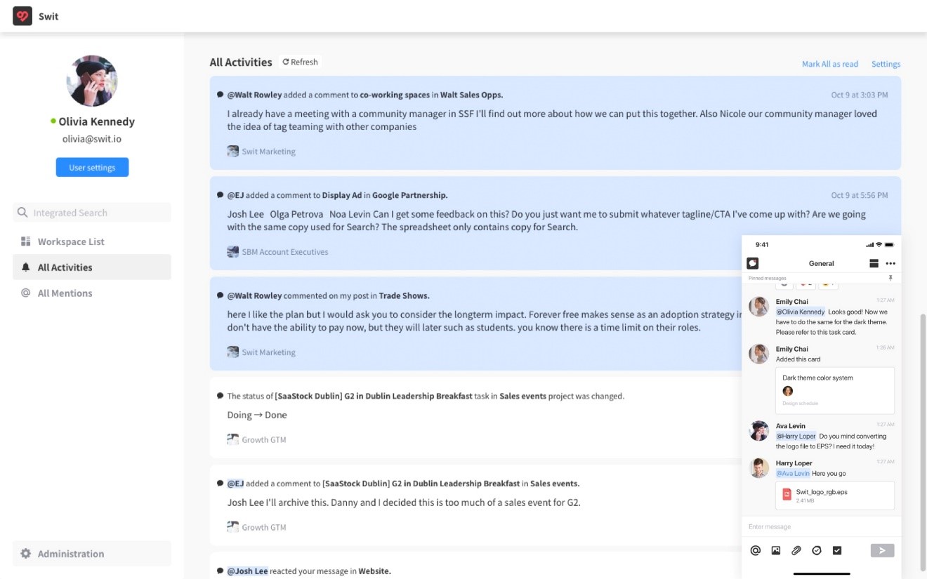The width and height of the screenshot is (927, 579).
Task: Click the mention @ icon in chat toolbar
Action: point(756,551)
